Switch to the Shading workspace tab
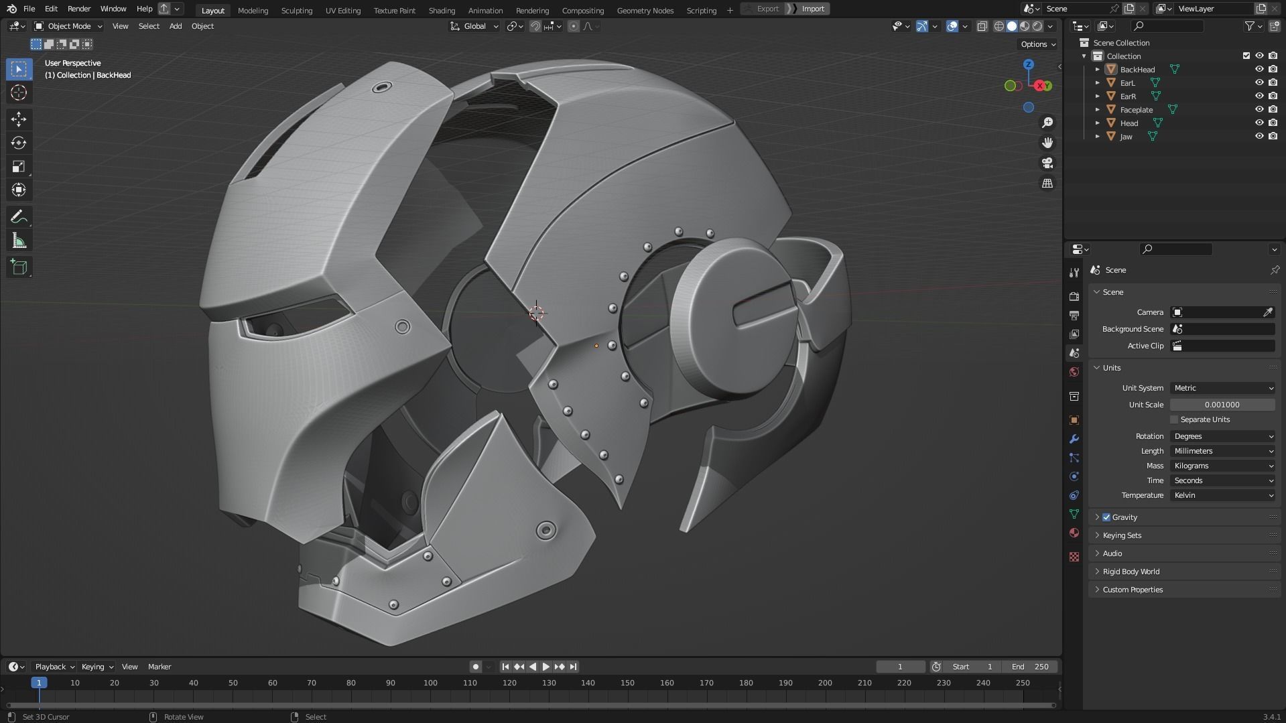 442,10
